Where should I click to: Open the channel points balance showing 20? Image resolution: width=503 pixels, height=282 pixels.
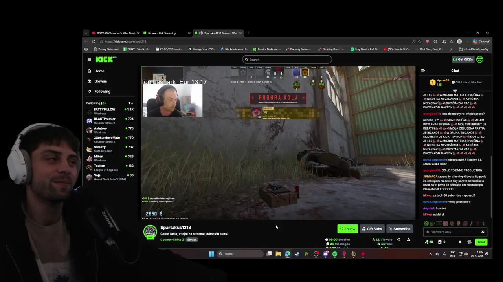tap(429, 242)
